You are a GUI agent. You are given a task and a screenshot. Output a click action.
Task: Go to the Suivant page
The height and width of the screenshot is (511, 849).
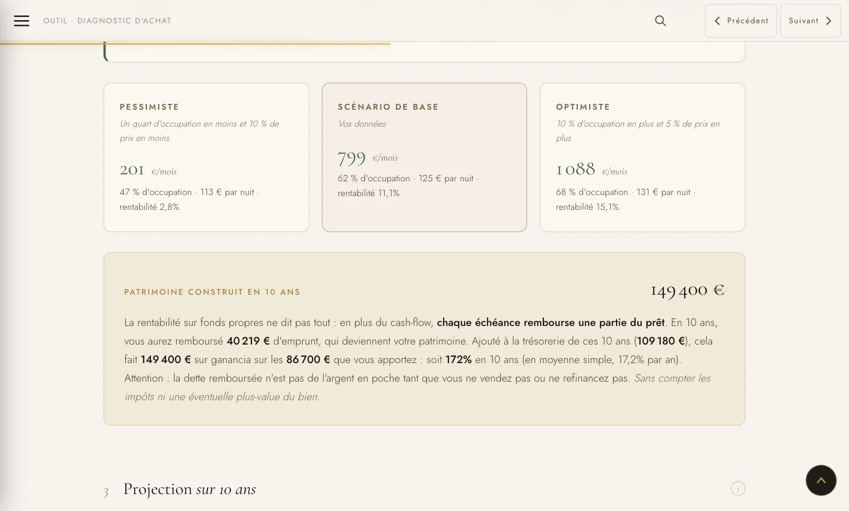click(x=810, y=21)
